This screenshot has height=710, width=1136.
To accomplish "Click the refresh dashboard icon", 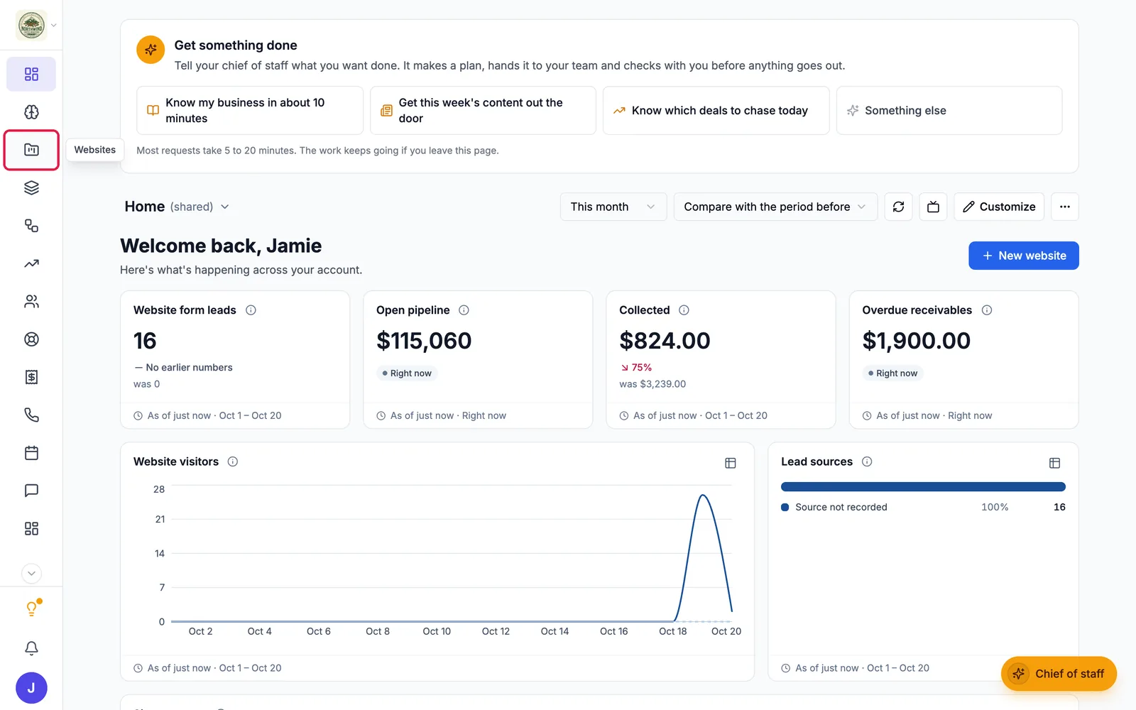I will (x=898, y=207).
